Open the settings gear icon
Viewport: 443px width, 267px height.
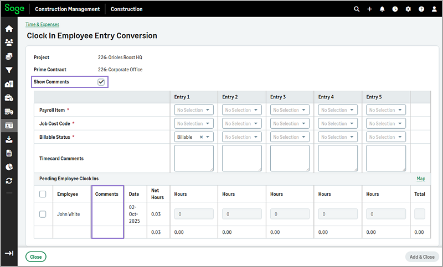[x=408, y=9]
